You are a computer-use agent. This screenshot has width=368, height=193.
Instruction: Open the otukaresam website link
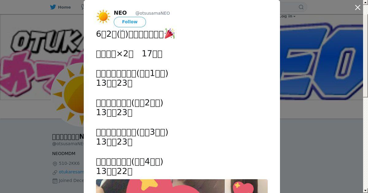[71, 172]
